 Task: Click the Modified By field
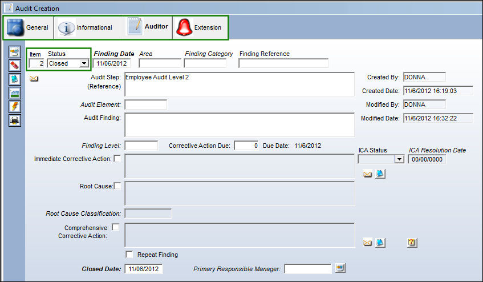tap(424, 104)
